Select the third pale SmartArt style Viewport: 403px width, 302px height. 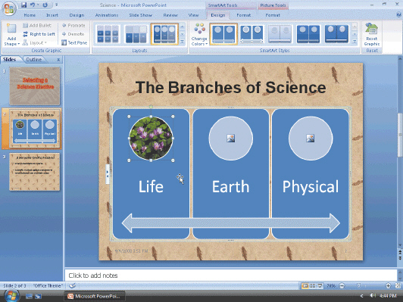[x=280, y=34]
